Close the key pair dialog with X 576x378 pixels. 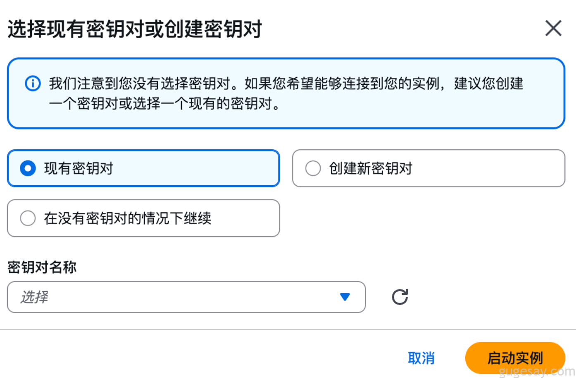(x=553, y=29)
